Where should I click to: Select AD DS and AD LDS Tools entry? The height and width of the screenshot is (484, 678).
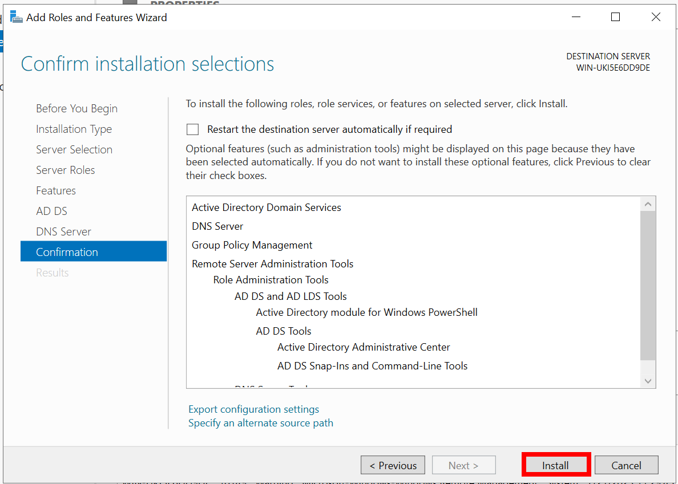[290, 296]
